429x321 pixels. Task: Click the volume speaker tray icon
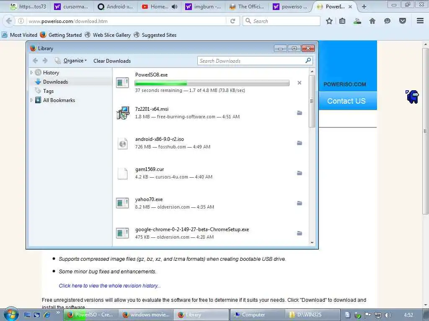coord(388,315)
